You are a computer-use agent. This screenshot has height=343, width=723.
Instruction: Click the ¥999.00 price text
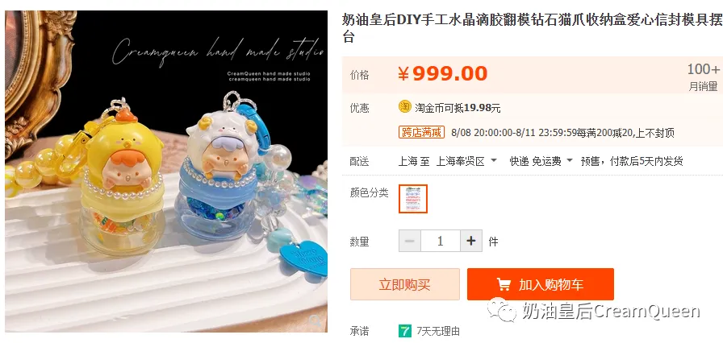[443, 73]
